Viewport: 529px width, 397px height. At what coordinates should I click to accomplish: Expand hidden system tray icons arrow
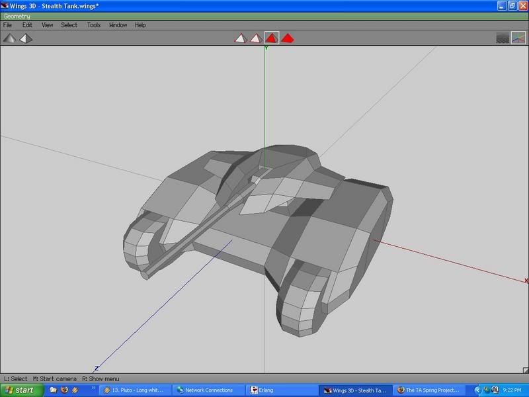tap(477, 390)
